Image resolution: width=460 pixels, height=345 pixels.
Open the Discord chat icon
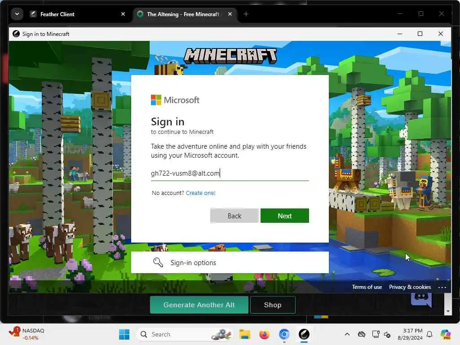click(421, 299)
